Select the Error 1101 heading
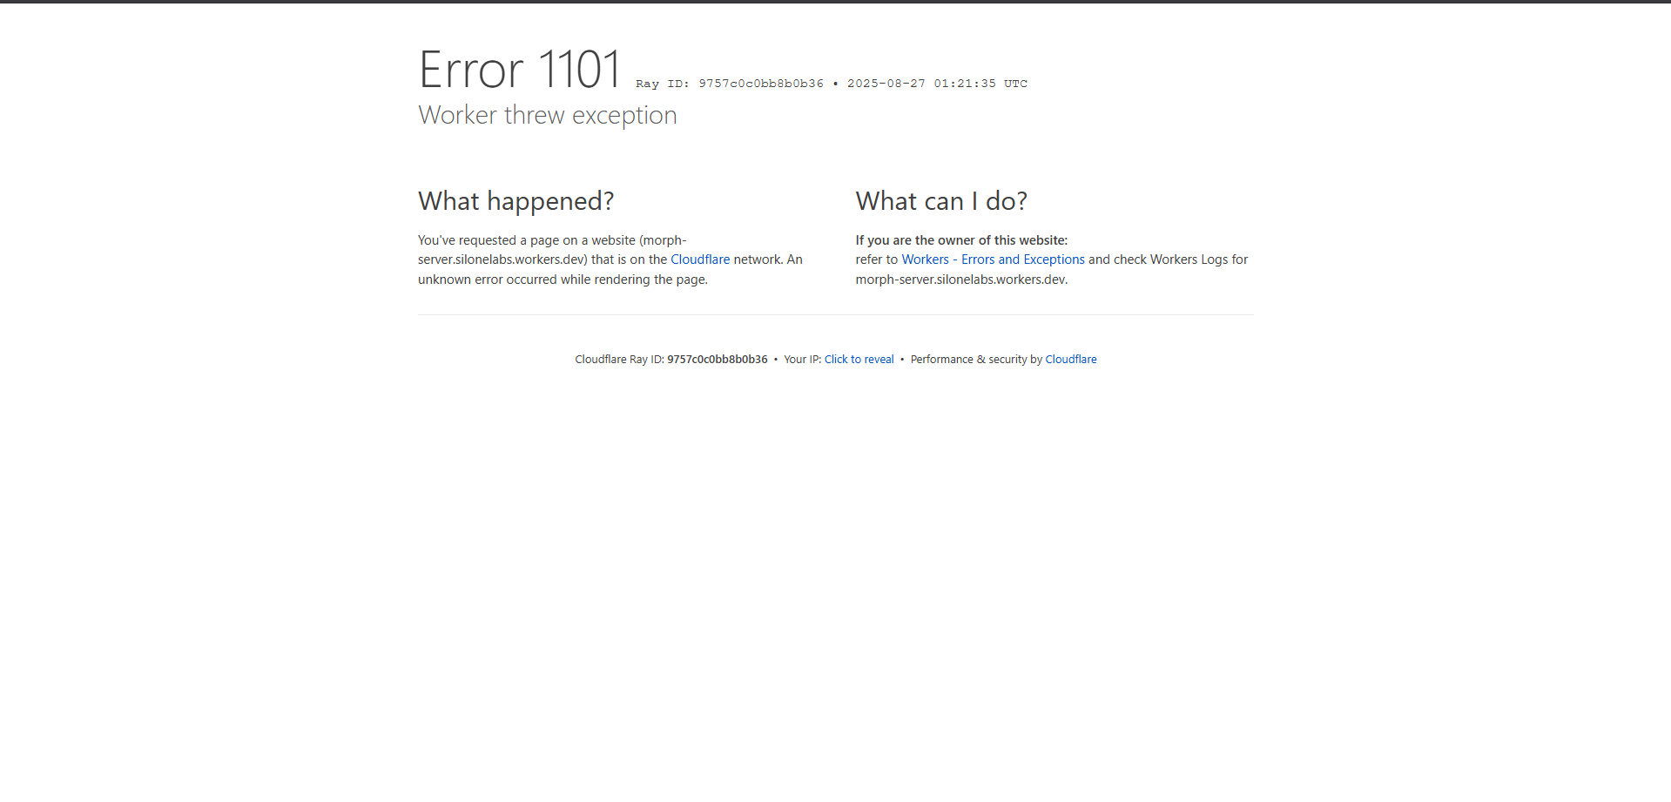Viewport: 1671px width, 802px height. [x=520, y=69]
